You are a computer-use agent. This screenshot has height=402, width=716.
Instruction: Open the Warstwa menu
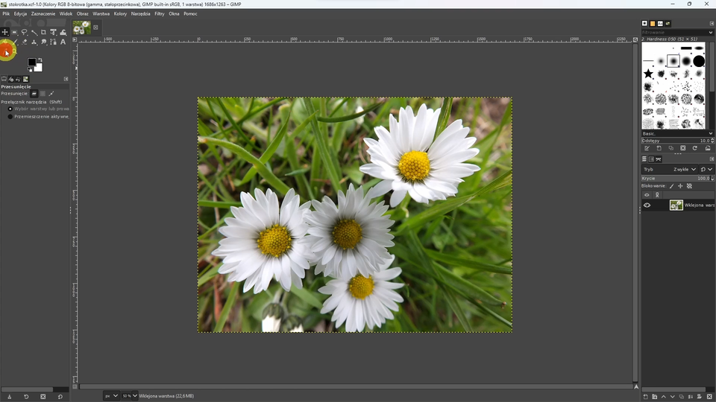coord(101,13)
